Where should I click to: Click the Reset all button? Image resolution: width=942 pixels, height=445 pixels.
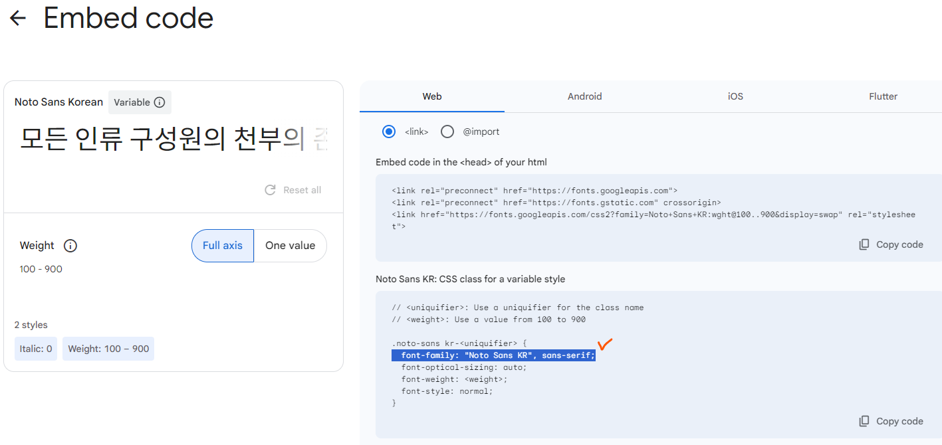point(293,190)
